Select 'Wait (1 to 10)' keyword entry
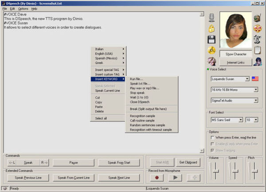 pyautogui.click(x=152, y=97)
